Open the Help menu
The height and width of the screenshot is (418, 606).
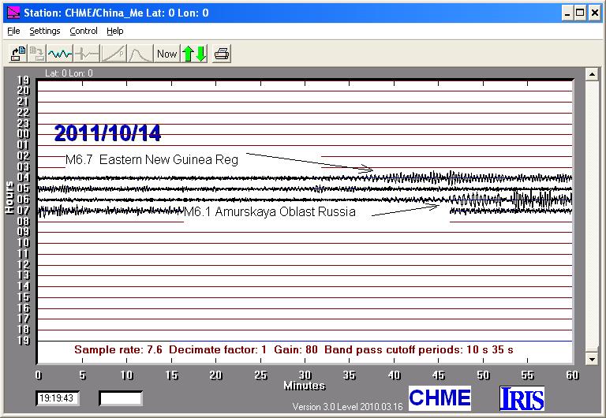point(115,31)
